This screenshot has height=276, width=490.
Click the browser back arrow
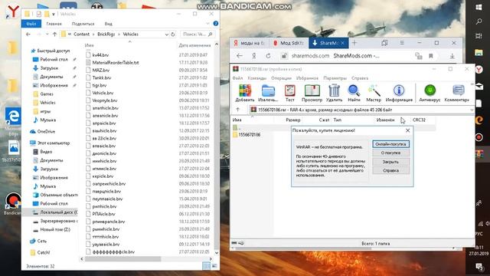pos(240,56)
